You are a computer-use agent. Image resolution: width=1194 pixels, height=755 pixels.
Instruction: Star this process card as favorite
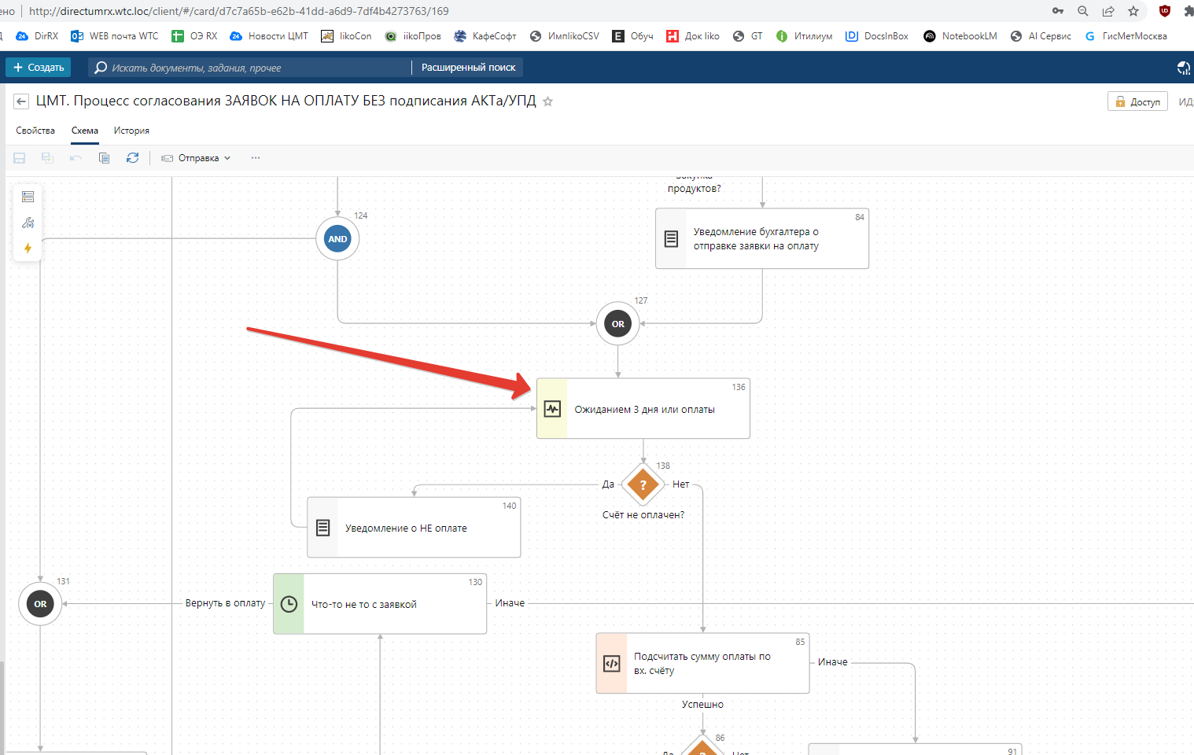click(x=548, y=101)
